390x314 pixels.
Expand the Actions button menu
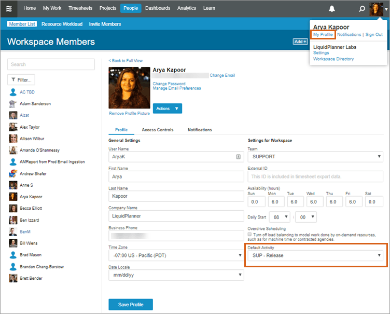pos(167,108)
